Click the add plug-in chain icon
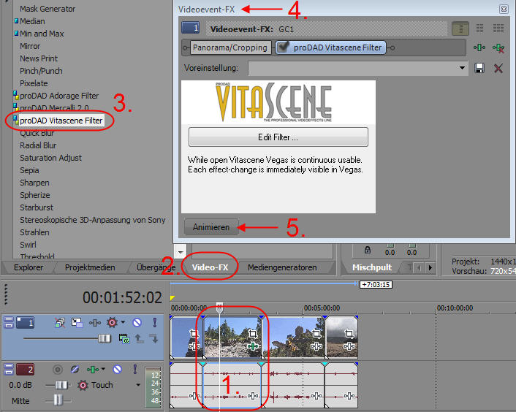The height and width of the screenshot is (412, 516). tap(479, 47)
